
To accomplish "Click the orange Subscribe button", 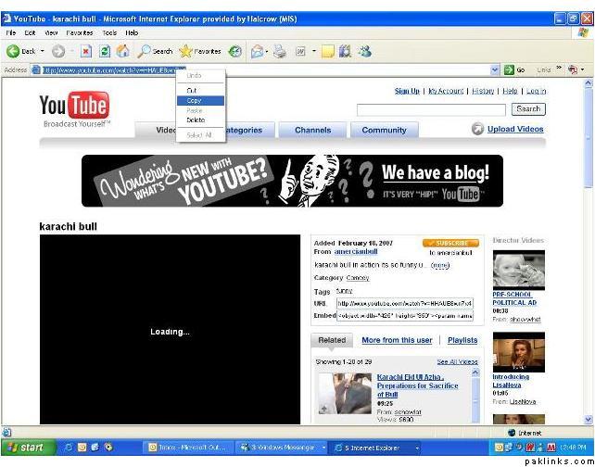I will 450,243.
